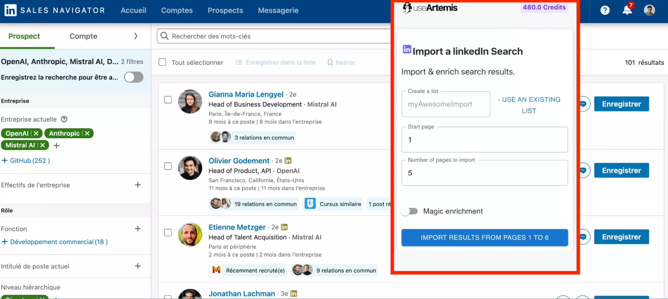Click the Retirer bookmark icon
This screenshot has width=668, height=299.
pos(330,62)
